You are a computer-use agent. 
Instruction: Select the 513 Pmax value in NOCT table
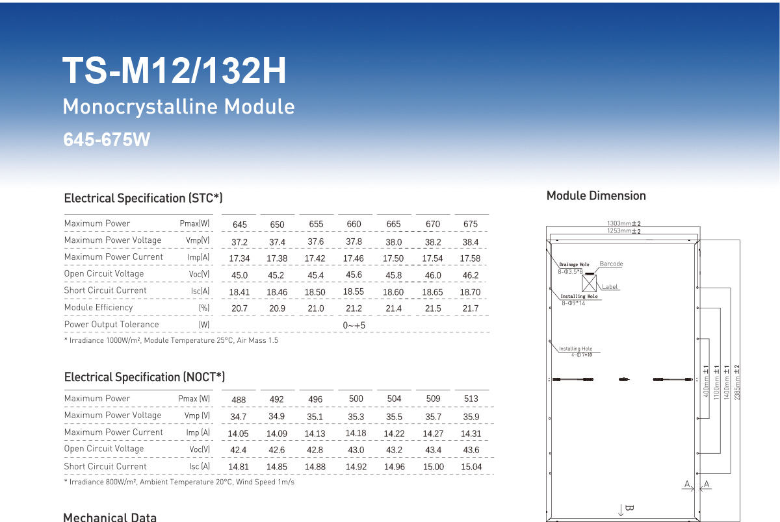[471, 399]
